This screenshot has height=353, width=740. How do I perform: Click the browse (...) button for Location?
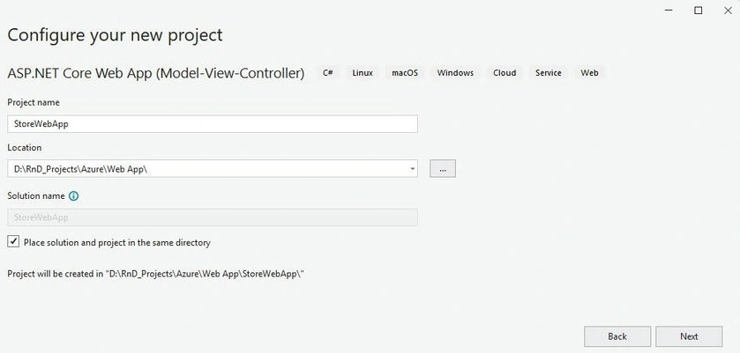click(x=443, y=169)
